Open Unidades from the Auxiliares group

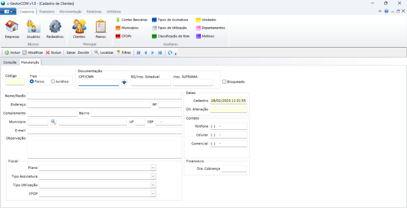tap(206, 20)
